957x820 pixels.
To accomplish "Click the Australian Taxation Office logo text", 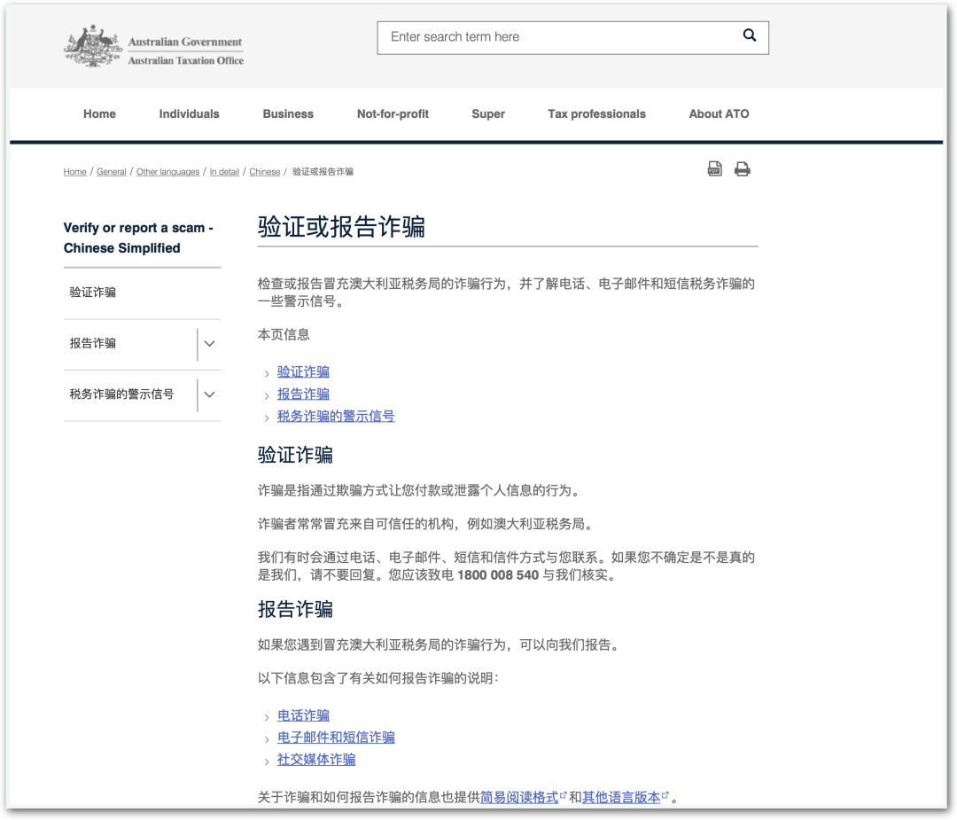I will pyautogui.click(x=185, y=60).
